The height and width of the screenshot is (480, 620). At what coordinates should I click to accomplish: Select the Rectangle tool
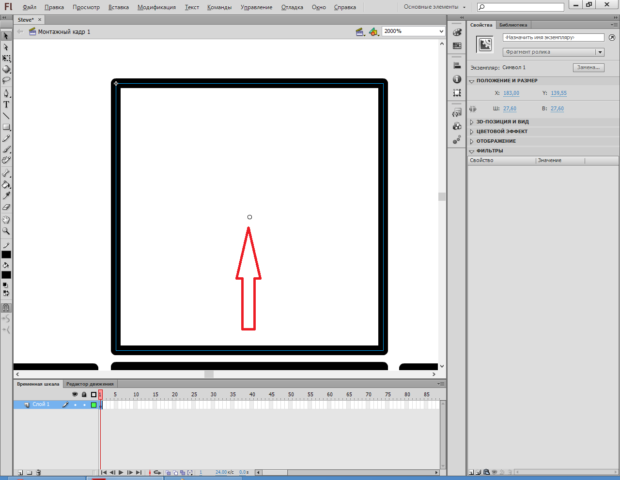click(x=6, y=127)
